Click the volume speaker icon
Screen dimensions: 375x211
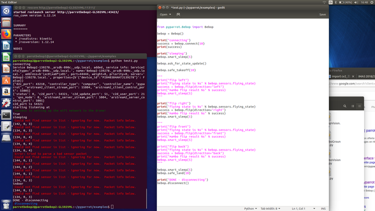[355, 3]
